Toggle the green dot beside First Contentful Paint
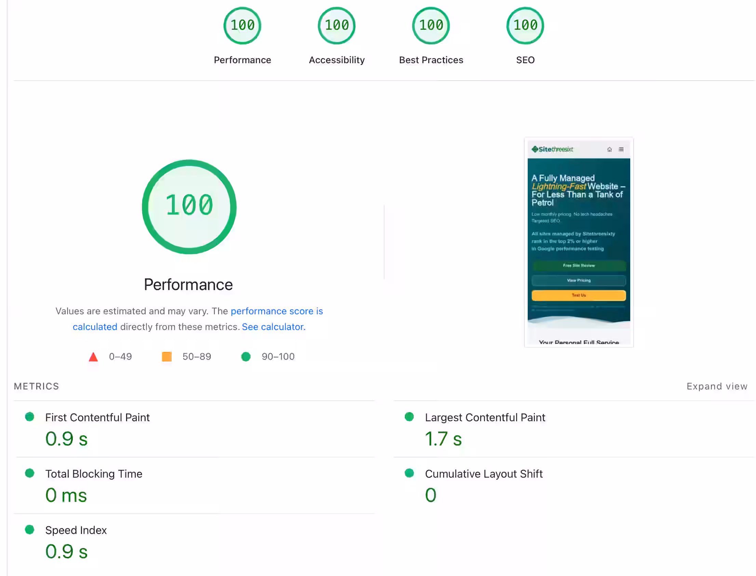The width and height of the screenshot is (756, 576). 29,416
